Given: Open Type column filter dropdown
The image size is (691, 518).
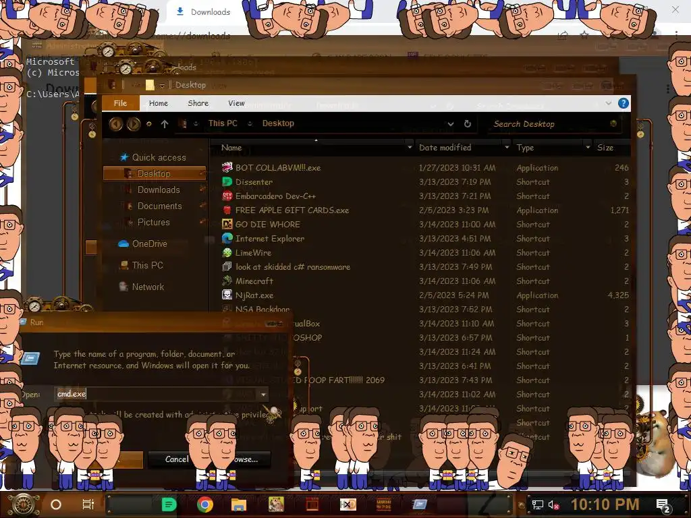Looking at the screenshot, I should [x=588, y=147].
